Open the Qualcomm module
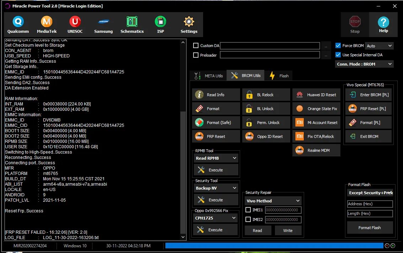 tap(18, 25)
